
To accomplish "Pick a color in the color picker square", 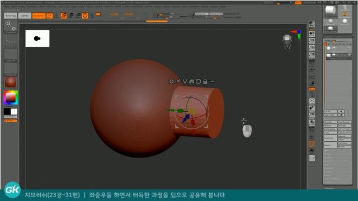I will point(11,98).
